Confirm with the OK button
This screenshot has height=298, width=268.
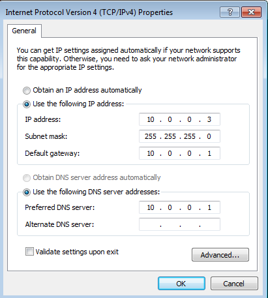[181, 284]
